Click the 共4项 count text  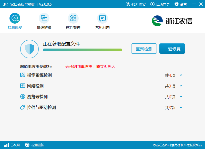[x=170, y=75]
